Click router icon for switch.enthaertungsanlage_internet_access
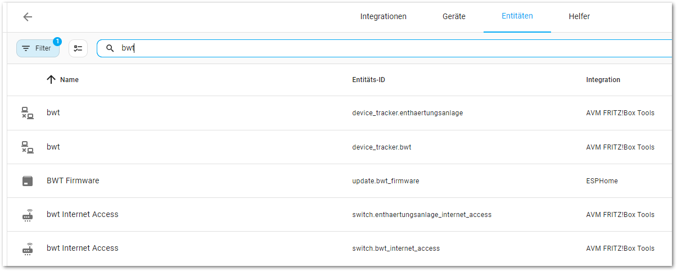 28,215
